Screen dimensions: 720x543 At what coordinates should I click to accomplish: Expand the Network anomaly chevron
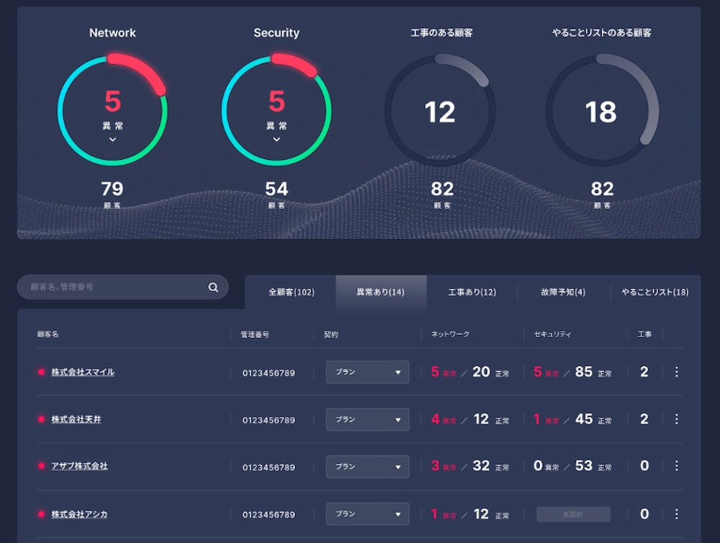(x=112, y=140)
